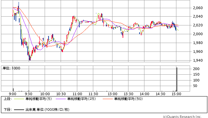
Task: Click the 11:30 time axis label
Action: pyautogui.click(x=93, y=94)
